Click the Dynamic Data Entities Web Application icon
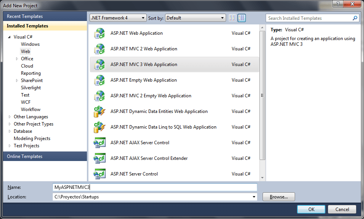 pyautogui.click(x=99, y=111)
